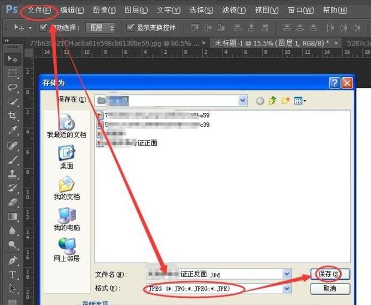Toggle the 显示变换控件 checkbox
Viewport: 371px width, 305px height.
[x=130, y=28]
